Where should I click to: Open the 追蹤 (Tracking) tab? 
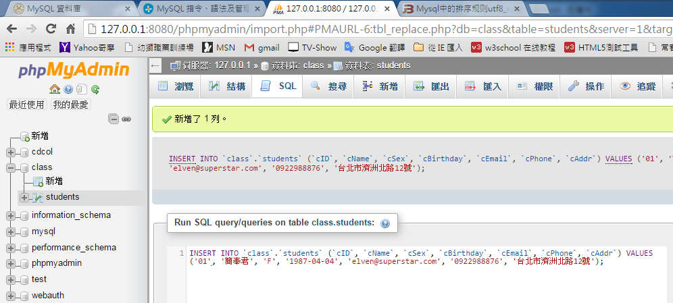tap(637, 86)
